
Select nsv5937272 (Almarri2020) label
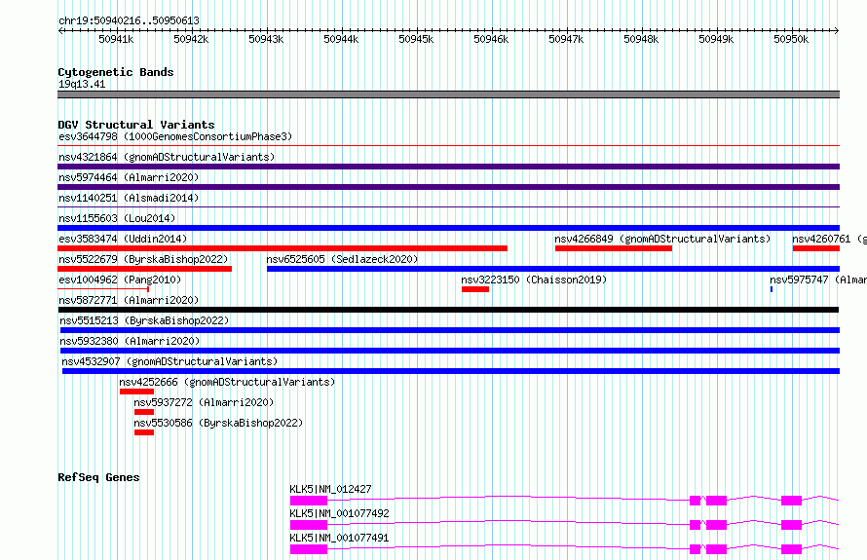204,402
